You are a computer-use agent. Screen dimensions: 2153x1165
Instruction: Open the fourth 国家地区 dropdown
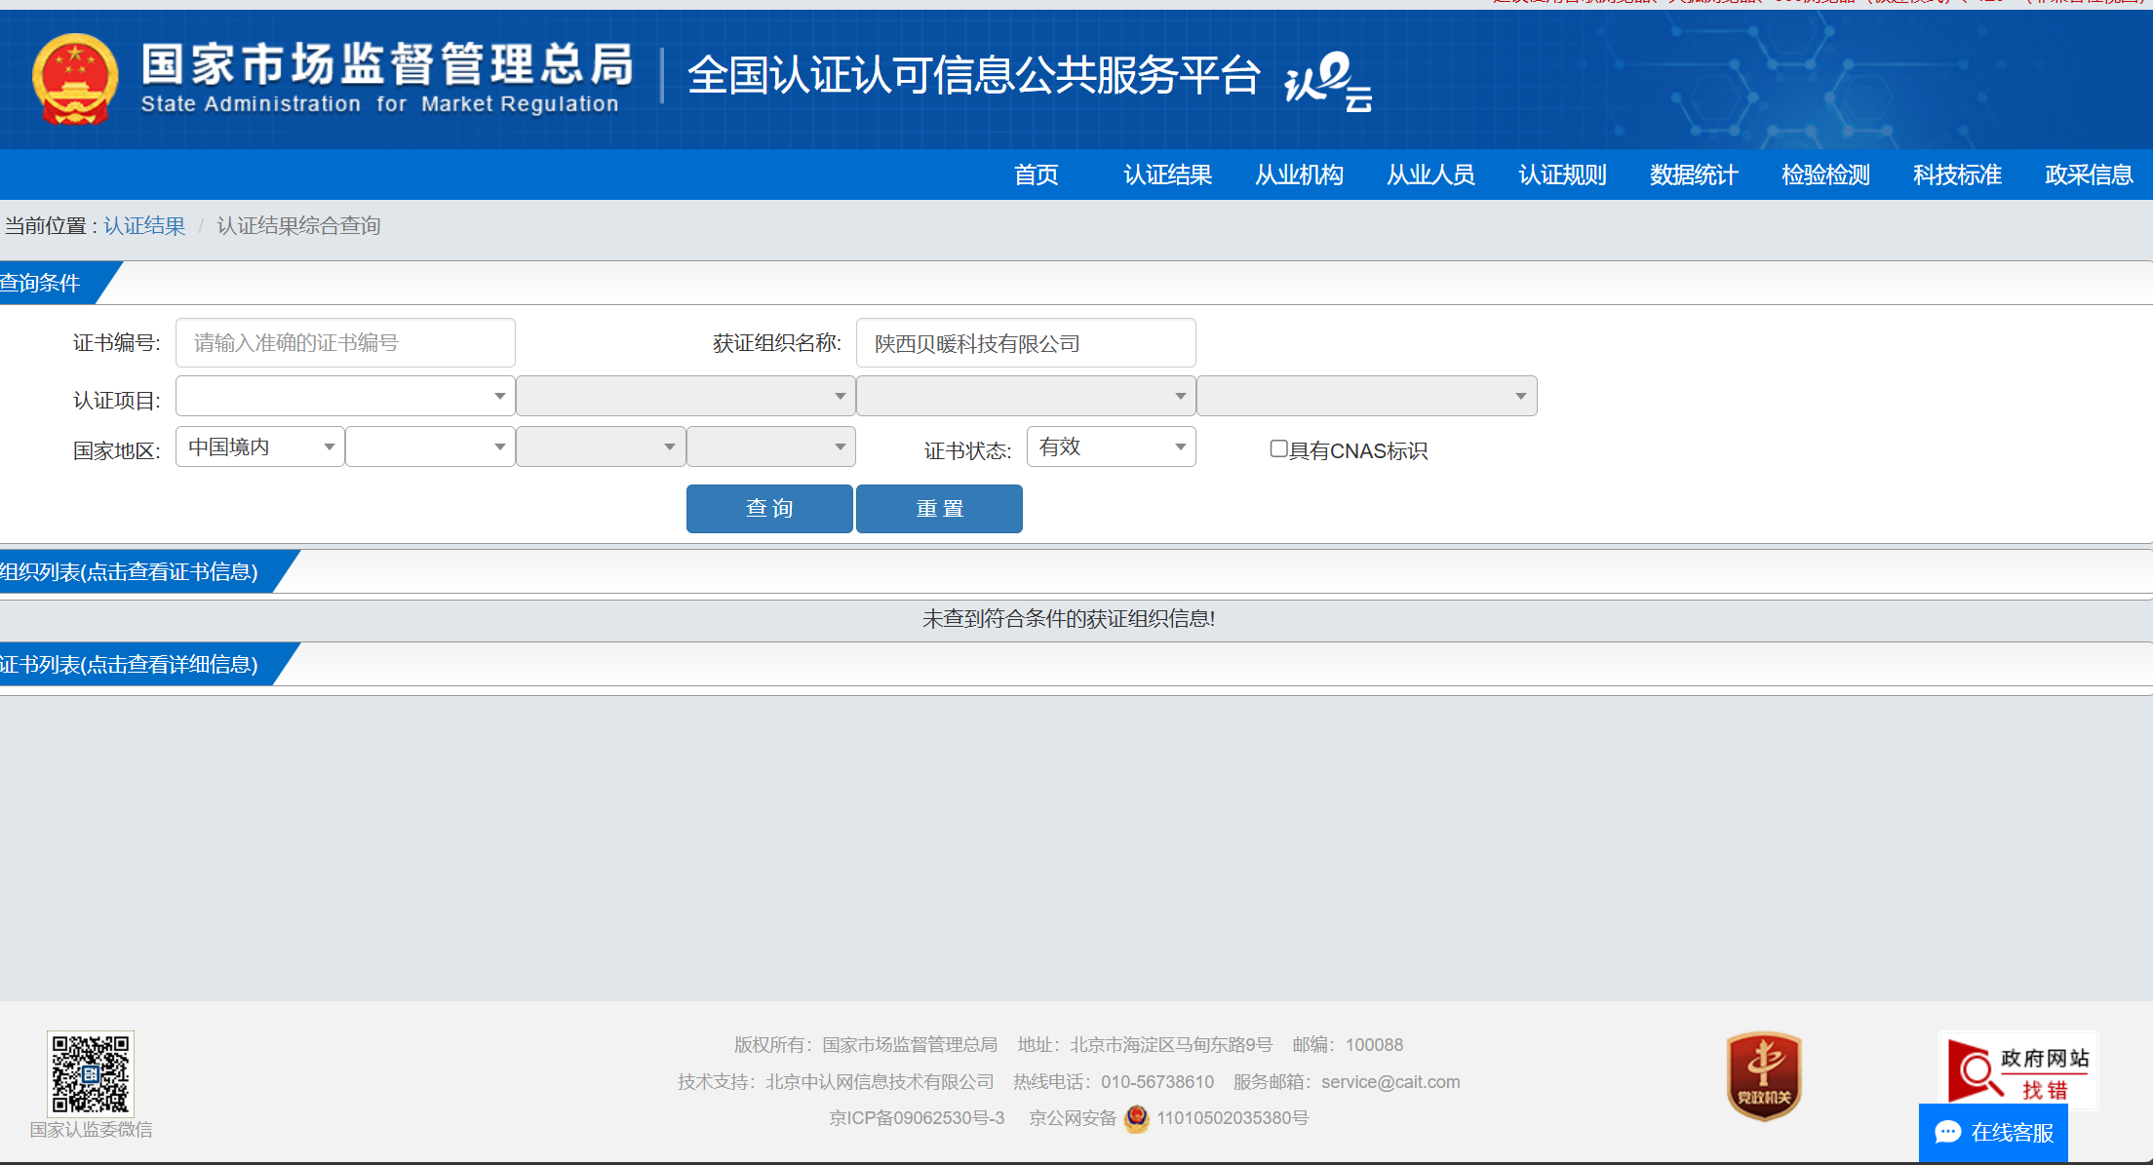point(771,447)
